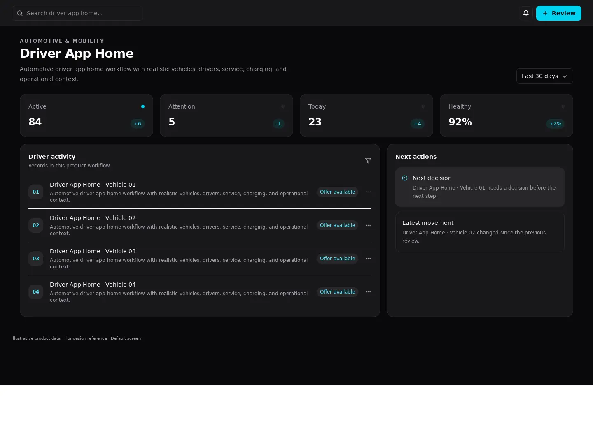Click Offer available badge for Vehicle 01

click(x=337, y=192)
